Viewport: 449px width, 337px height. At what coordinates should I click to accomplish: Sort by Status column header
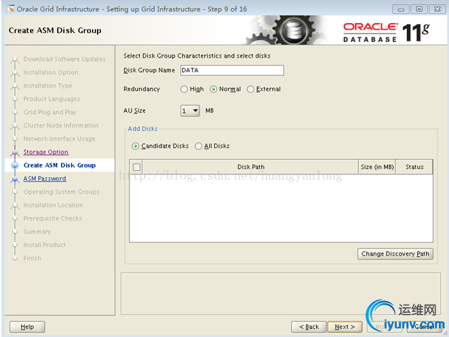[414, 167]
